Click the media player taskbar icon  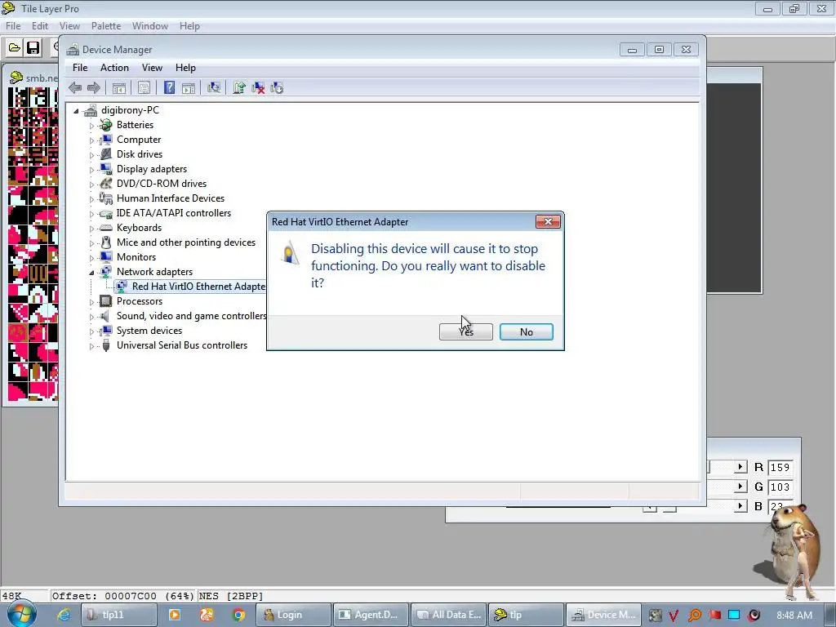175,615
